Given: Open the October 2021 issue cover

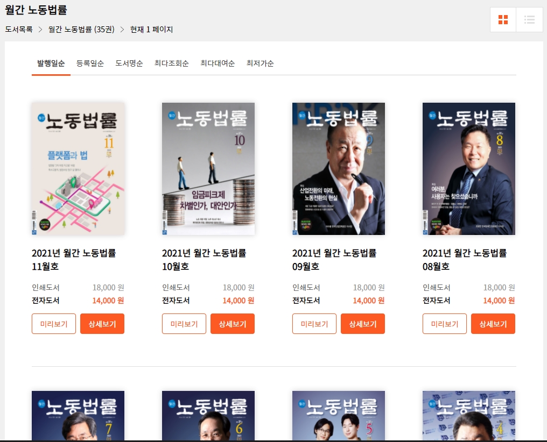Looking at the screenshot, I should (208, 169).
